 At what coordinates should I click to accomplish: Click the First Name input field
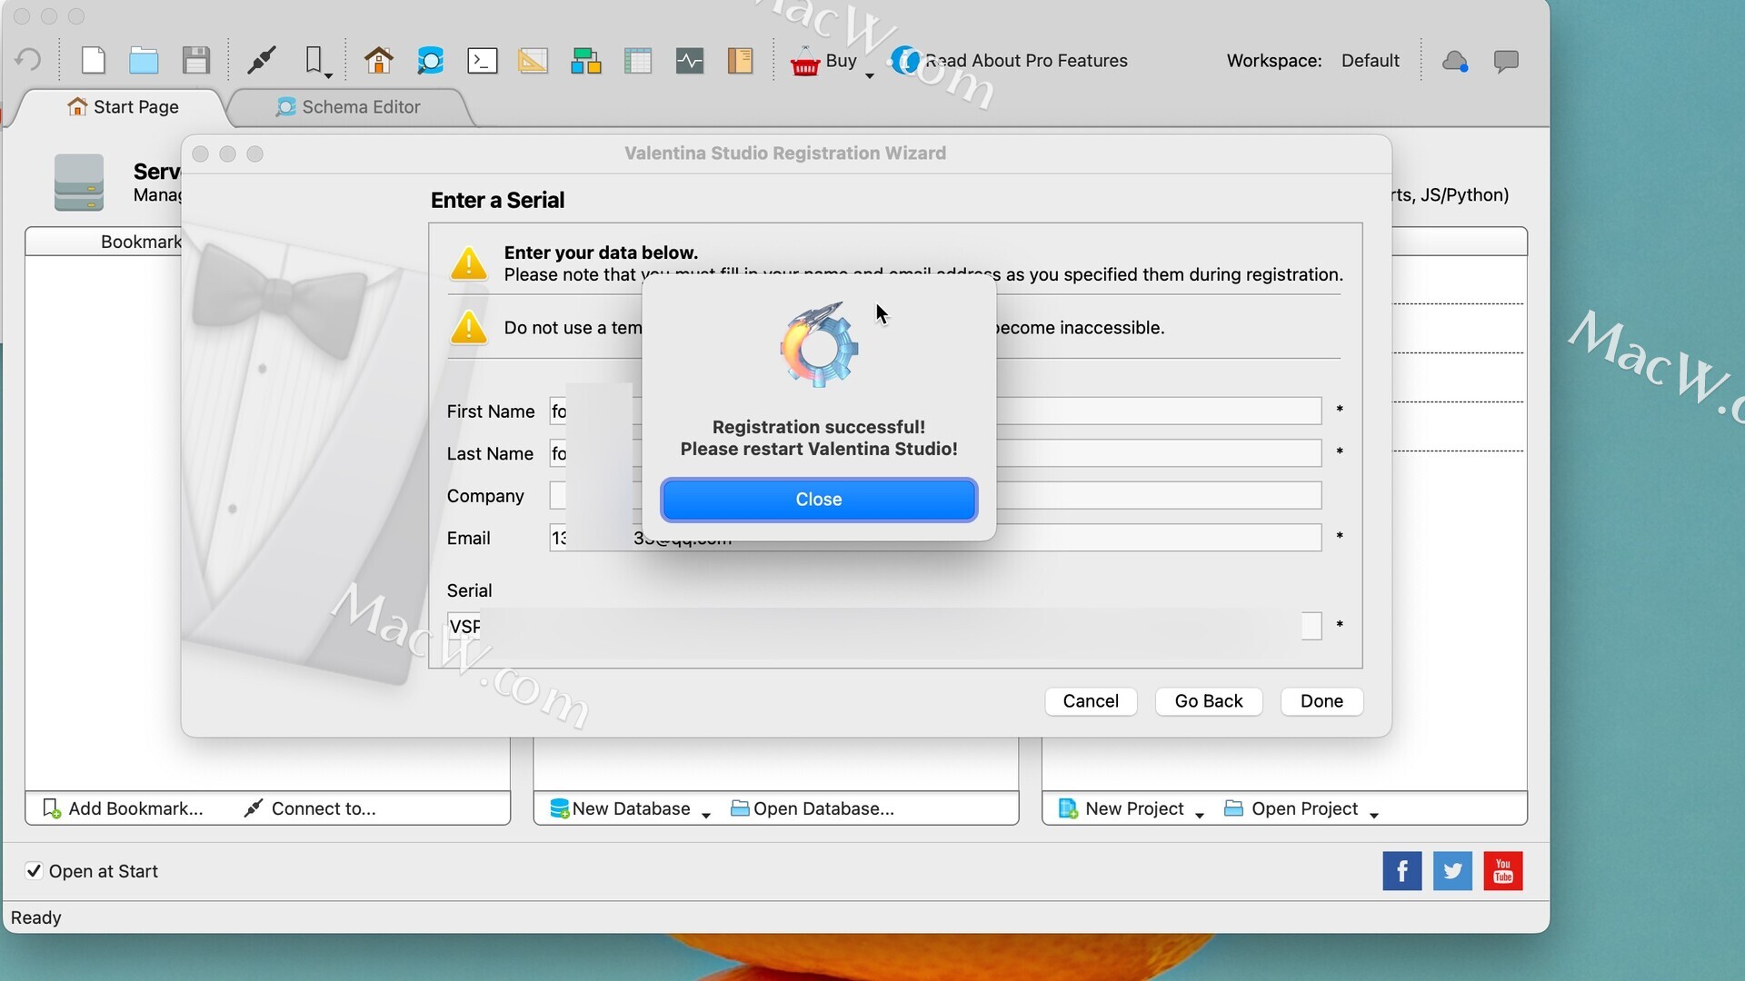(x=935, y=411)
